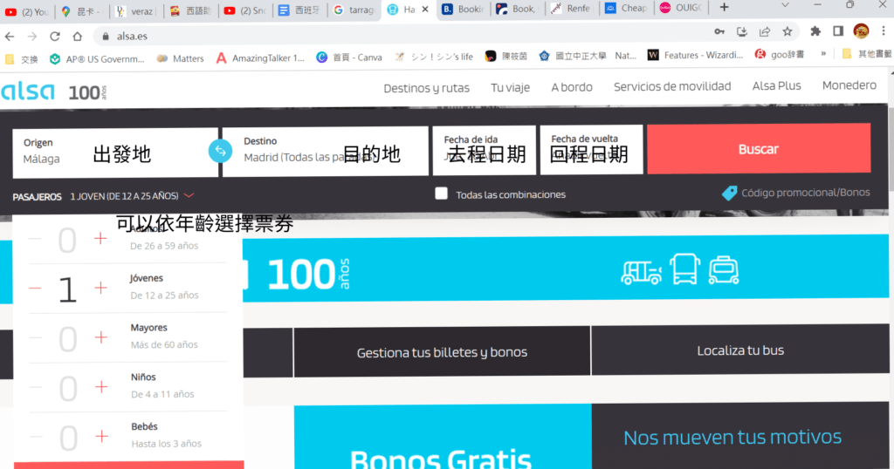Screen dimensions: 894x469
Task: Open the Fecha de vuelta date field
Action: 591,150
